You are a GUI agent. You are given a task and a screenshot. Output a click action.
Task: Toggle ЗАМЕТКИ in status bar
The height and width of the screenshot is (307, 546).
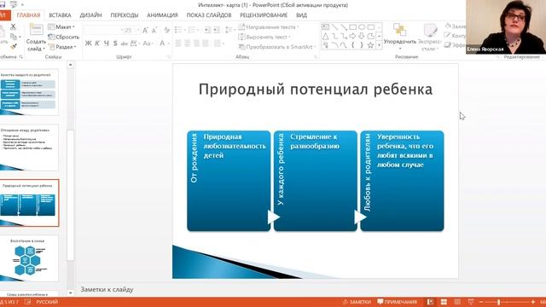click(357, 302)
